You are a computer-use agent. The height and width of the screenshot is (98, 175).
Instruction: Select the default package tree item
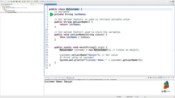coord(10,11)
